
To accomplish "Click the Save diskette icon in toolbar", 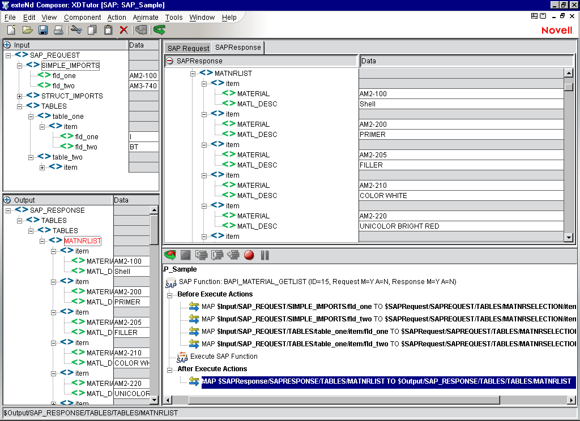I will [43, 30].
